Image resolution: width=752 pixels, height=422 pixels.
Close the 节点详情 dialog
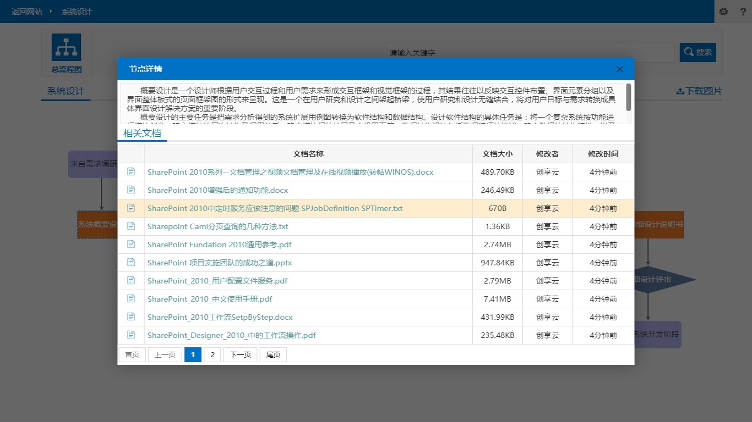pos(620,69)
